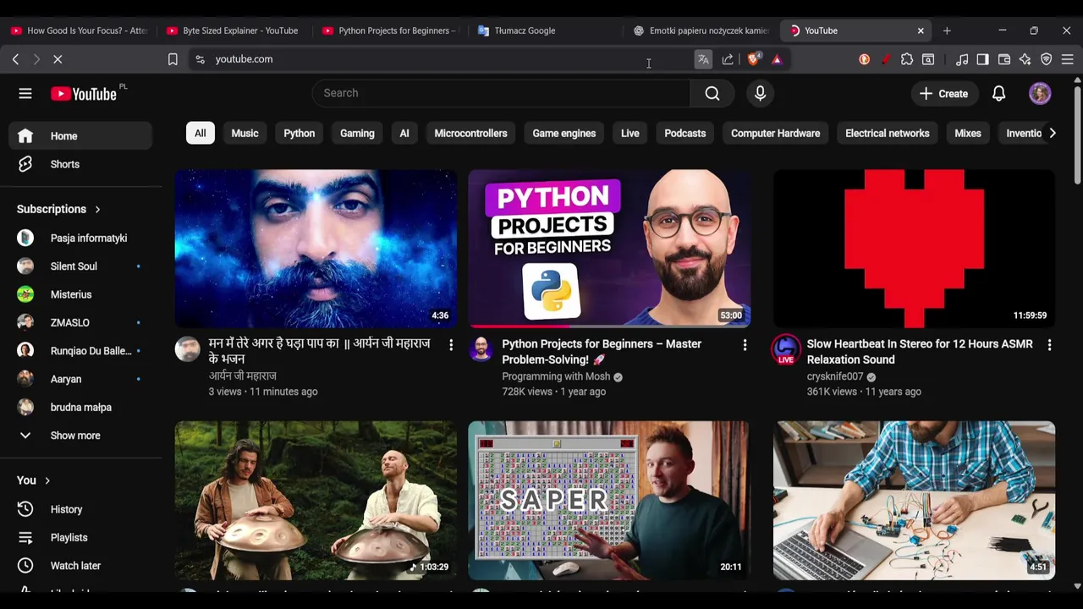Open a new browser tab
The width and height of the screenshot is (1083, 609).
(x=947, y=30)
